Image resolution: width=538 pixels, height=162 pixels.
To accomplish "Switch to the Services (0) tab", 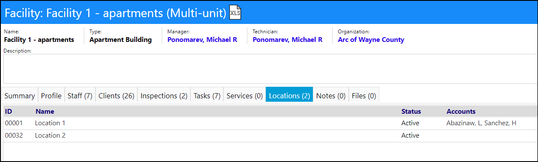I will [x=244, y=96].
